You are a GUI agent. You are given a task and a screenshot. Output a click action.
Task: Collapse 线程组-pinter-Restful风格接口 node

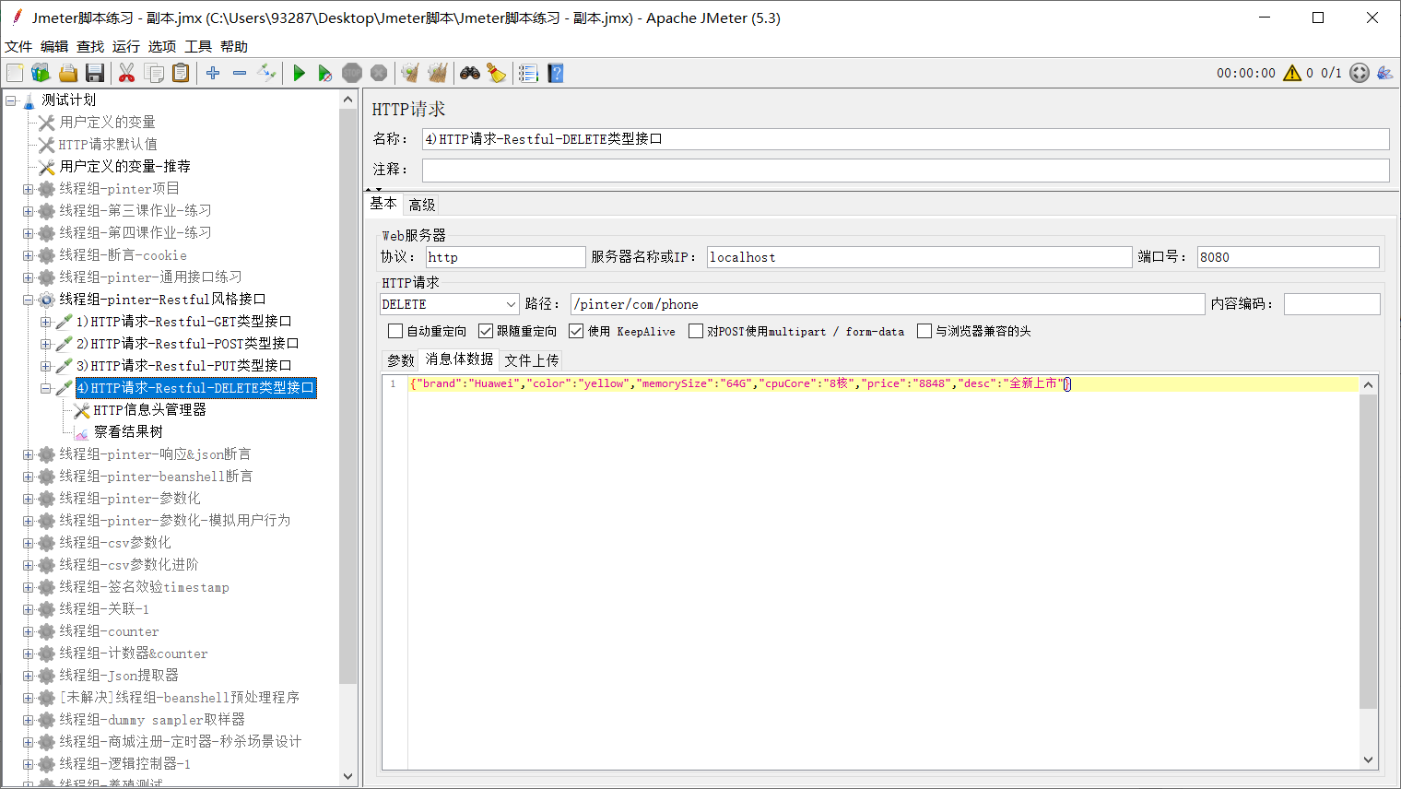(x=28, y=300)
